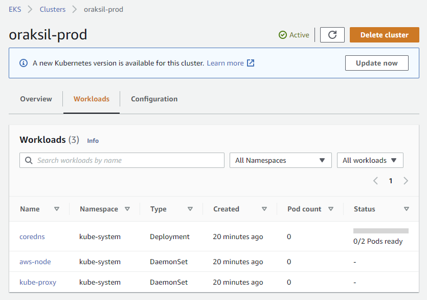
Task: Go to previous page arrow
Action: [x=375, y=181]
